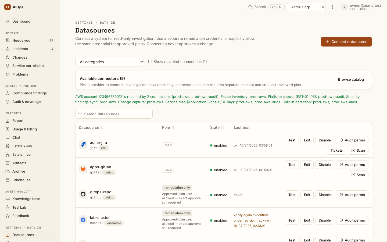Click the Usage & billing icon
Image resolution: width=387 pixels, height=242 pixels.
(x=8, y=129)
